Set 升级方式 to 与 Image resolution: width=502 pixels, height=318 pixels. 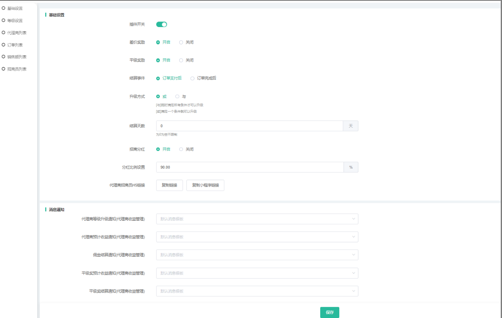178,96
